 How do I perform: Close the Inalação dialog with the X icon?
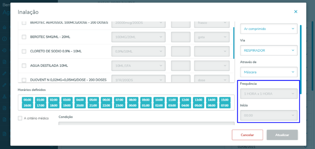(x=295, y=12)
